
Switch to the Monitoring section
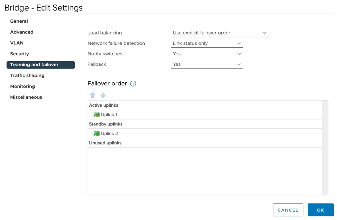click(x=22, y=87)
